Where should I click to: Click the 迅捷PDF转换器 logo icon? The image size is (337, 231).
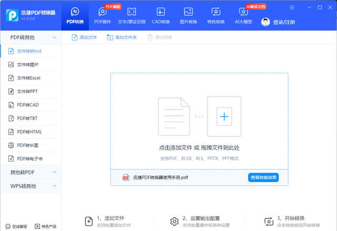pos(12,15)
